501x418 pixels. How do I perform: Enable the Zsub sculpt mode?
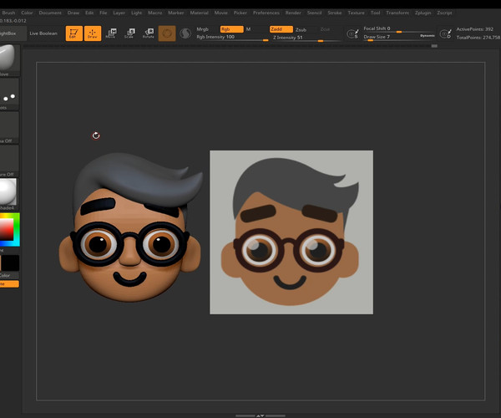[301, 28]
